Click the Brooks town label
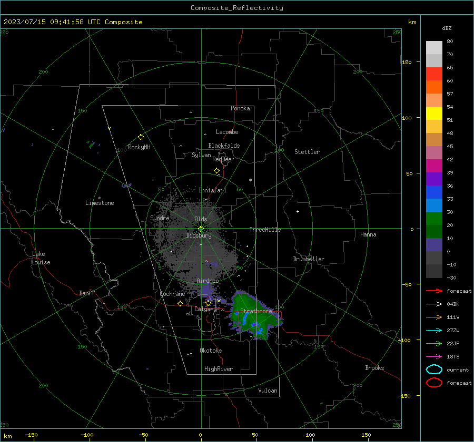This screenshot has width=474, height=442. (374, 368)
